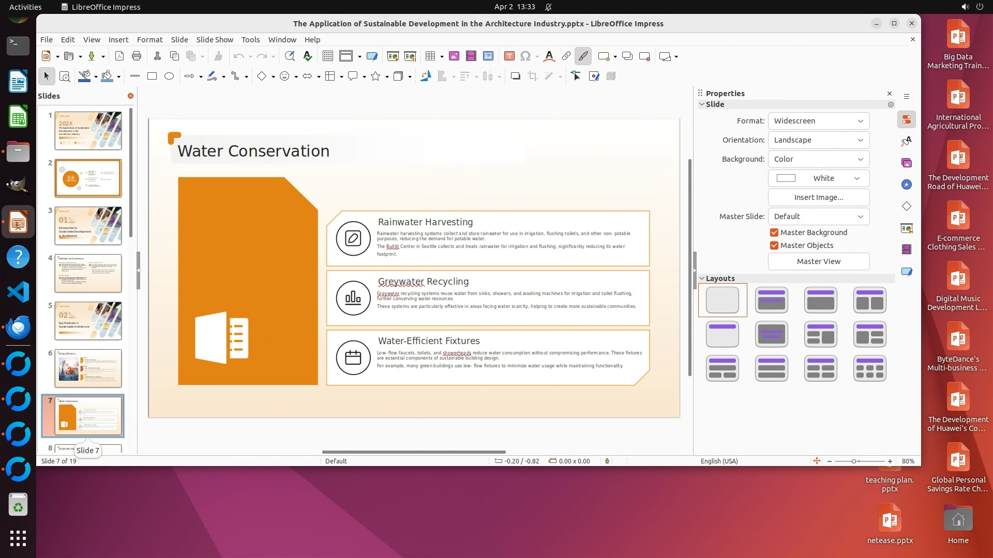Open the Slide Show menu
The image size is (993, 558).
214,39
